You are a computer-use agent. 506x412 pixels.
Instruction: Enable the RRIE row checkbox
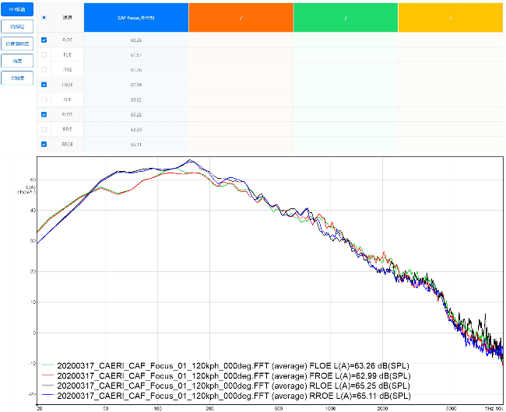44,129
